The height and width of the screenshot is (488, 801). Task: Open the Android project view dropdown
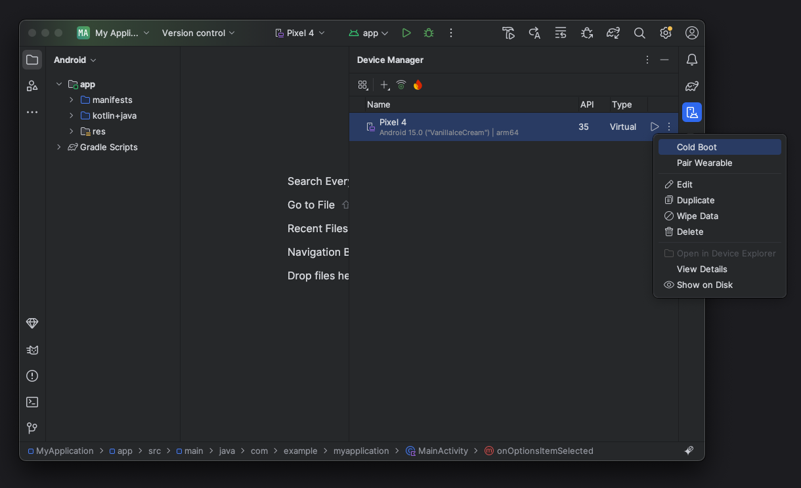tap(75, 60)
